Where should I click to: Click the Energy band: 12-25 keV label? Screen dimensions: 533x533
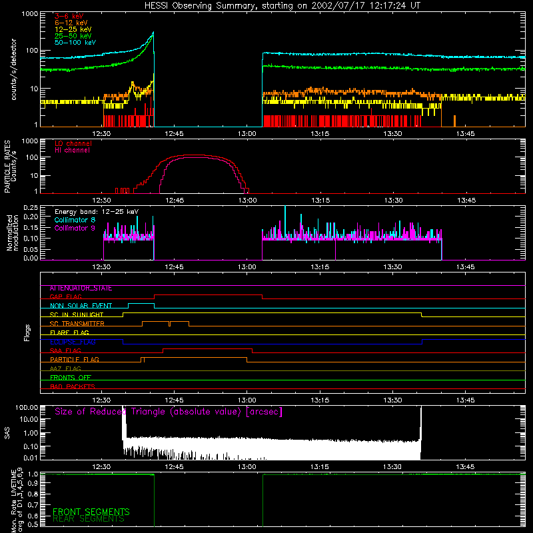coord(97,212)
